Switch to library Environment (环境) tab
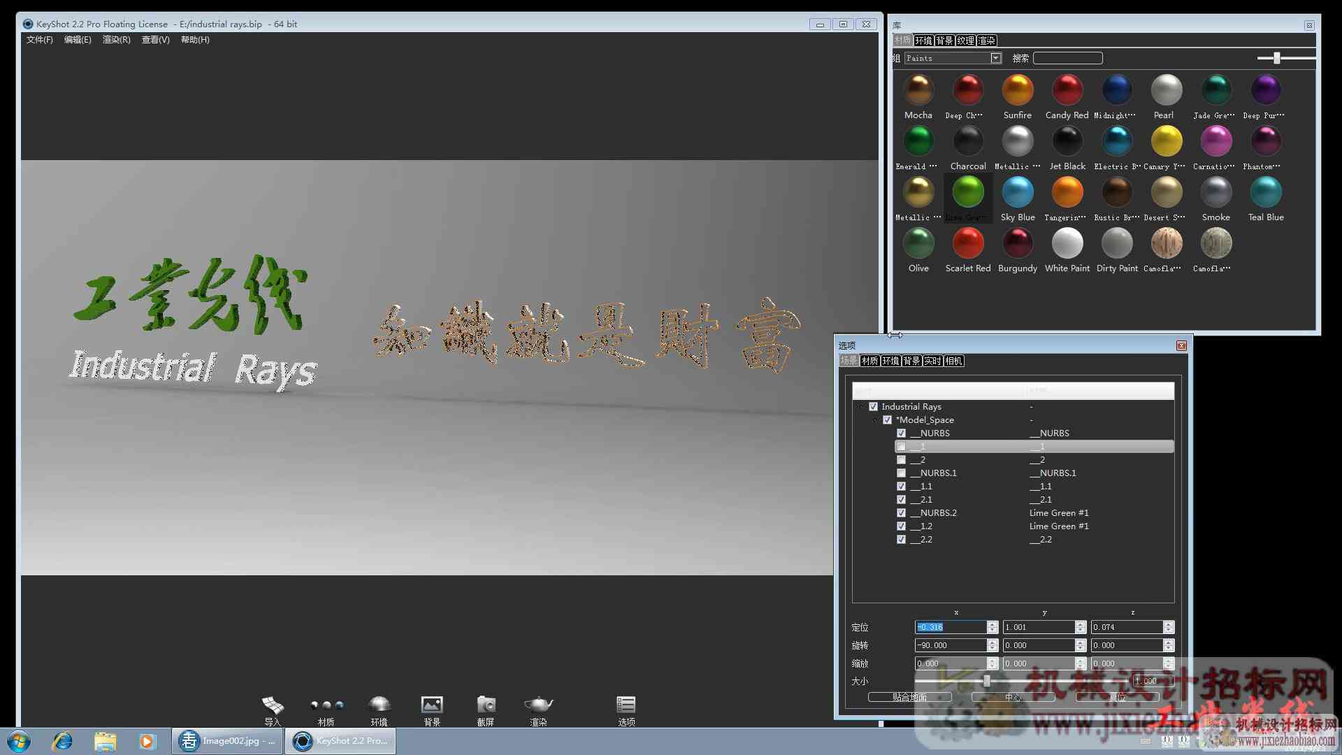This screenshot has width=1342, height=755. pos(924,41)
